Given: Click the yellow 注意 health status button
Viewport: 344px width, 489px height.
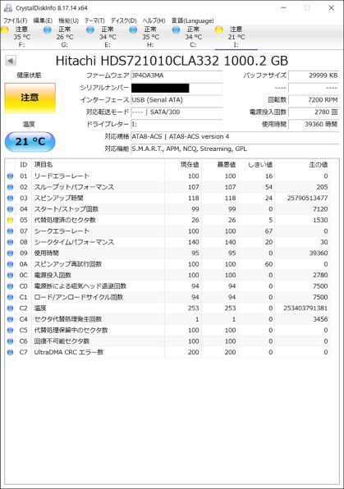Looking at the screenshot, I should 30,98.
